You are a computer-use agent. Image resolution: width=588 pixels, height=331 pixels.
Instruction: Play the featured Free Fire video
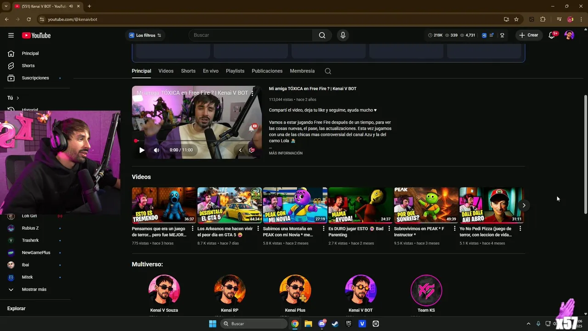coord(142,150)
